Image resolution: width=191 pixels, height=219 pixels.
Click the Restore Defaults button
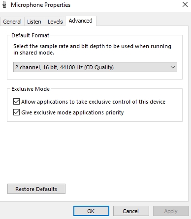pos(36,189)
